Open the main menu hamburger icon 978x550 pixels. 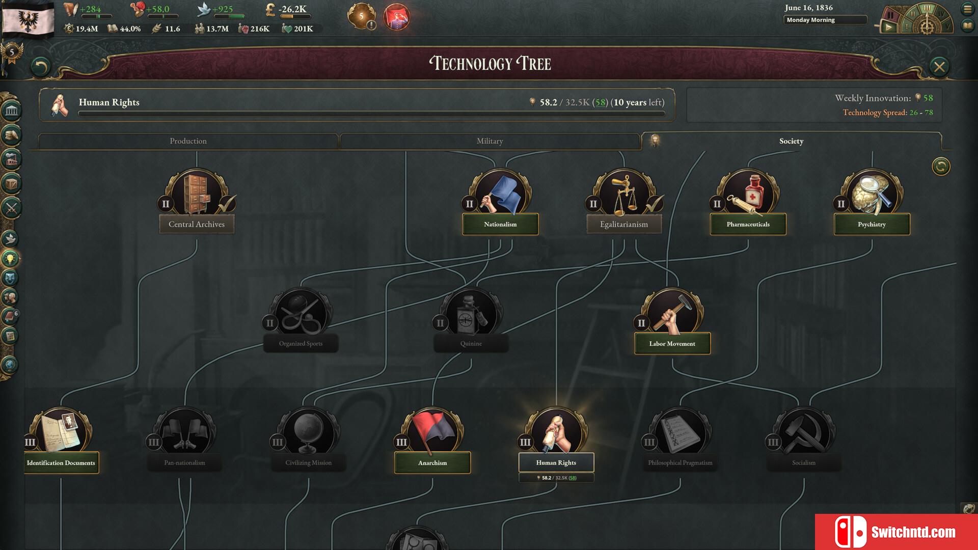coord(967,9)
